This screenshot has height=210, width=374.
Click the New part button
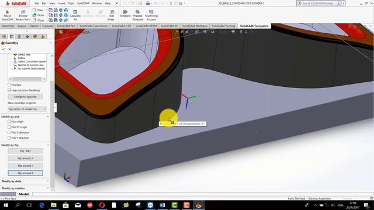tap(38, 10)
